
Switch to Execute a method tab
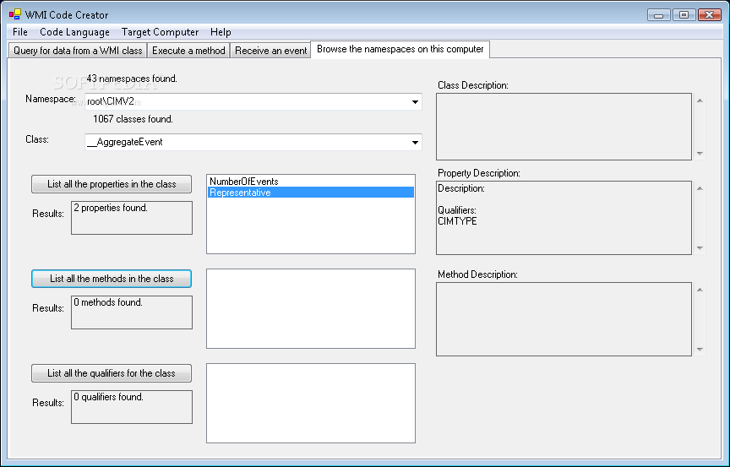pyautogui.click(x=188, y=50)
